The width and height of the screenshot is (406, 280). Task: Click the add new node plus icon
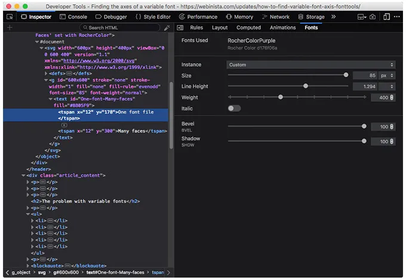(10, 27)
